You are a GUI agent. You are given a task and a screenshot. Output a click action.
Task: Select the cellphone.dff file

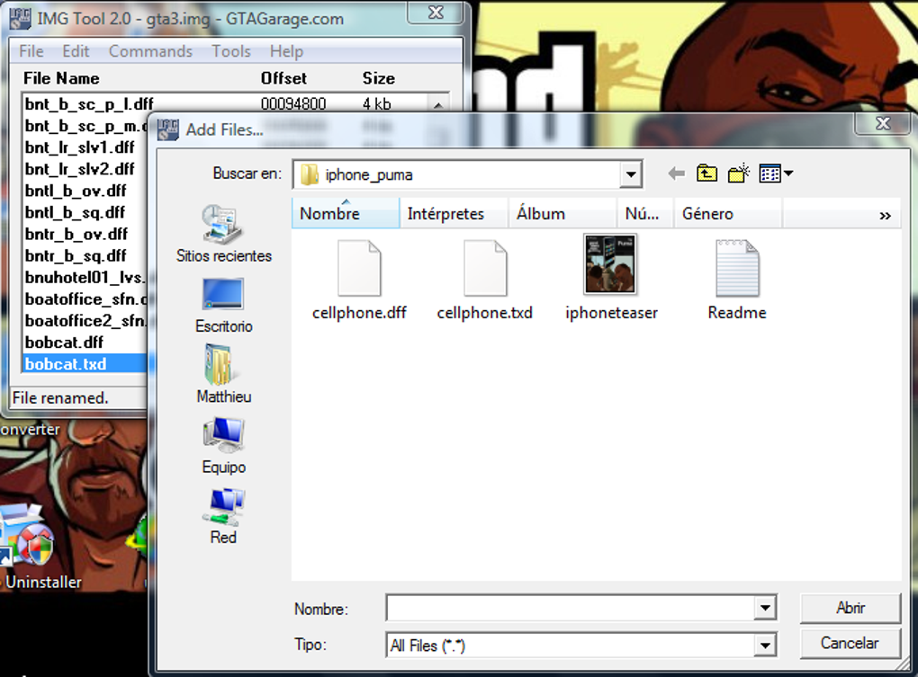[x=359, y=280]
